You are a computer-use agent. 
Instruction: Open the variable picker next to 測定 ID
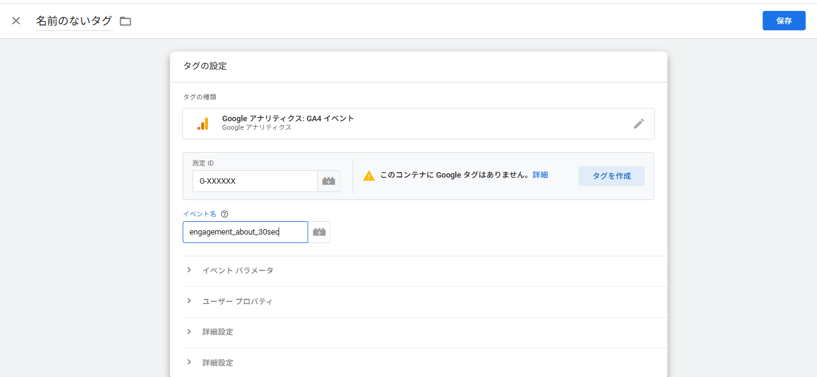click(328, 181)
